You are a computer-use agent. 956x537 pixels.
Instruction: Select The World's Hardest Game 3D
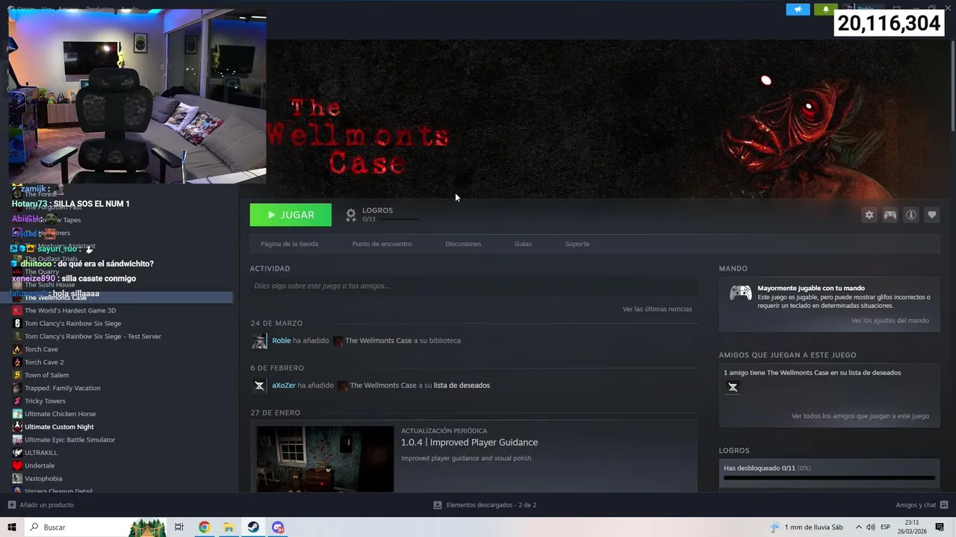pyautogui.click(x=70, y=310)
